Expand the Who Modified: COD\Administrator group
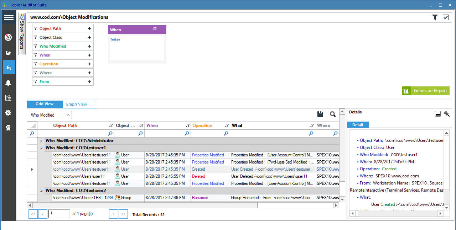 [x=41, y=140]
